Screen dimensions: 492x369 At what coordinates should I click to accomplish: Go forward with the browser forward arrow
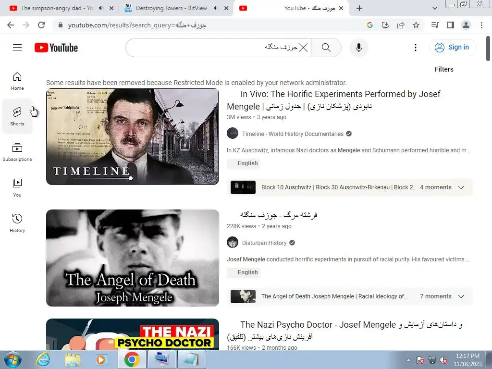point(26,25)
